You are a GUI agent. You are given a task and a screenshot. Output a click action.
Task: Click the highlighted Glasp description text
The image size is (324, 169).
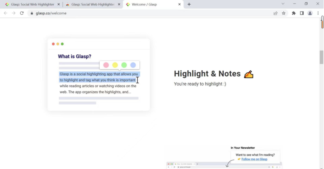99,77
